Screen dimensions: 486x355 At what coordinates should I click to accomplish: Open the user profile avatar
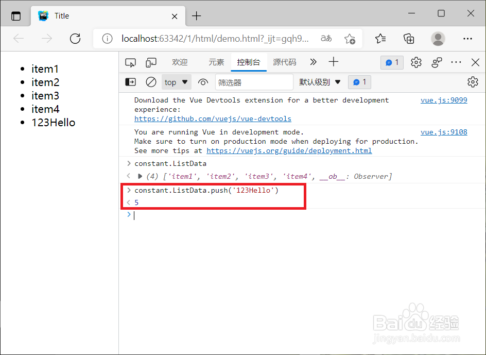point(438,39)
